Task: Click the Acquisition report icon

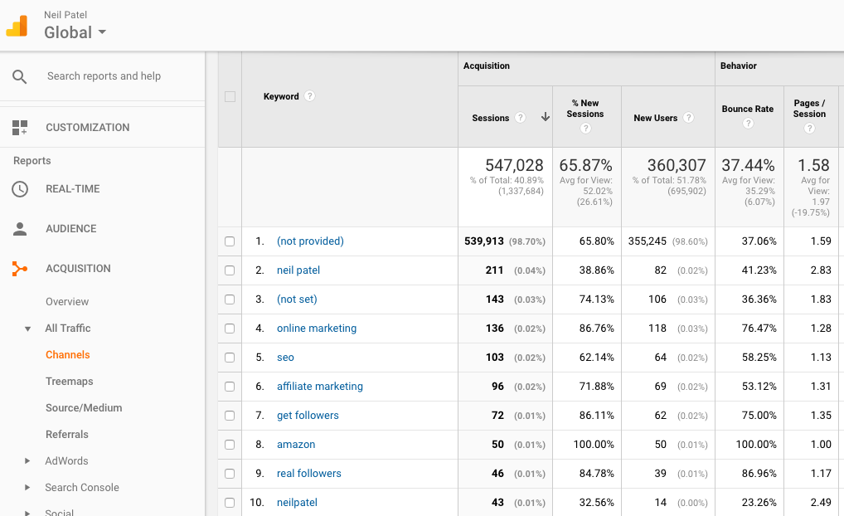Action: (19, 268)
